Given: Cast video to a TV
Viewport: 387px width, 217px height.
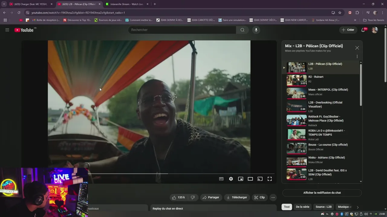Looking at the screenshot, I should 260,179.
